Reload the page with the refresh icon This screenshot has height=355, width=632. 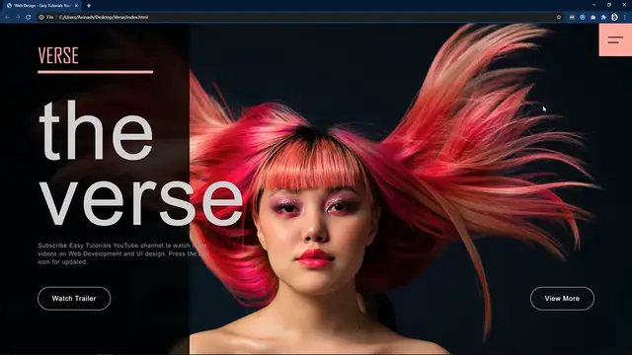click(x=29, y=18)
